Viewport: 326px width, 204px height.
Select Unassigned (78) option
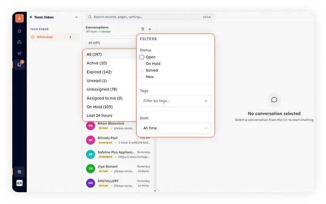point(110,89)
